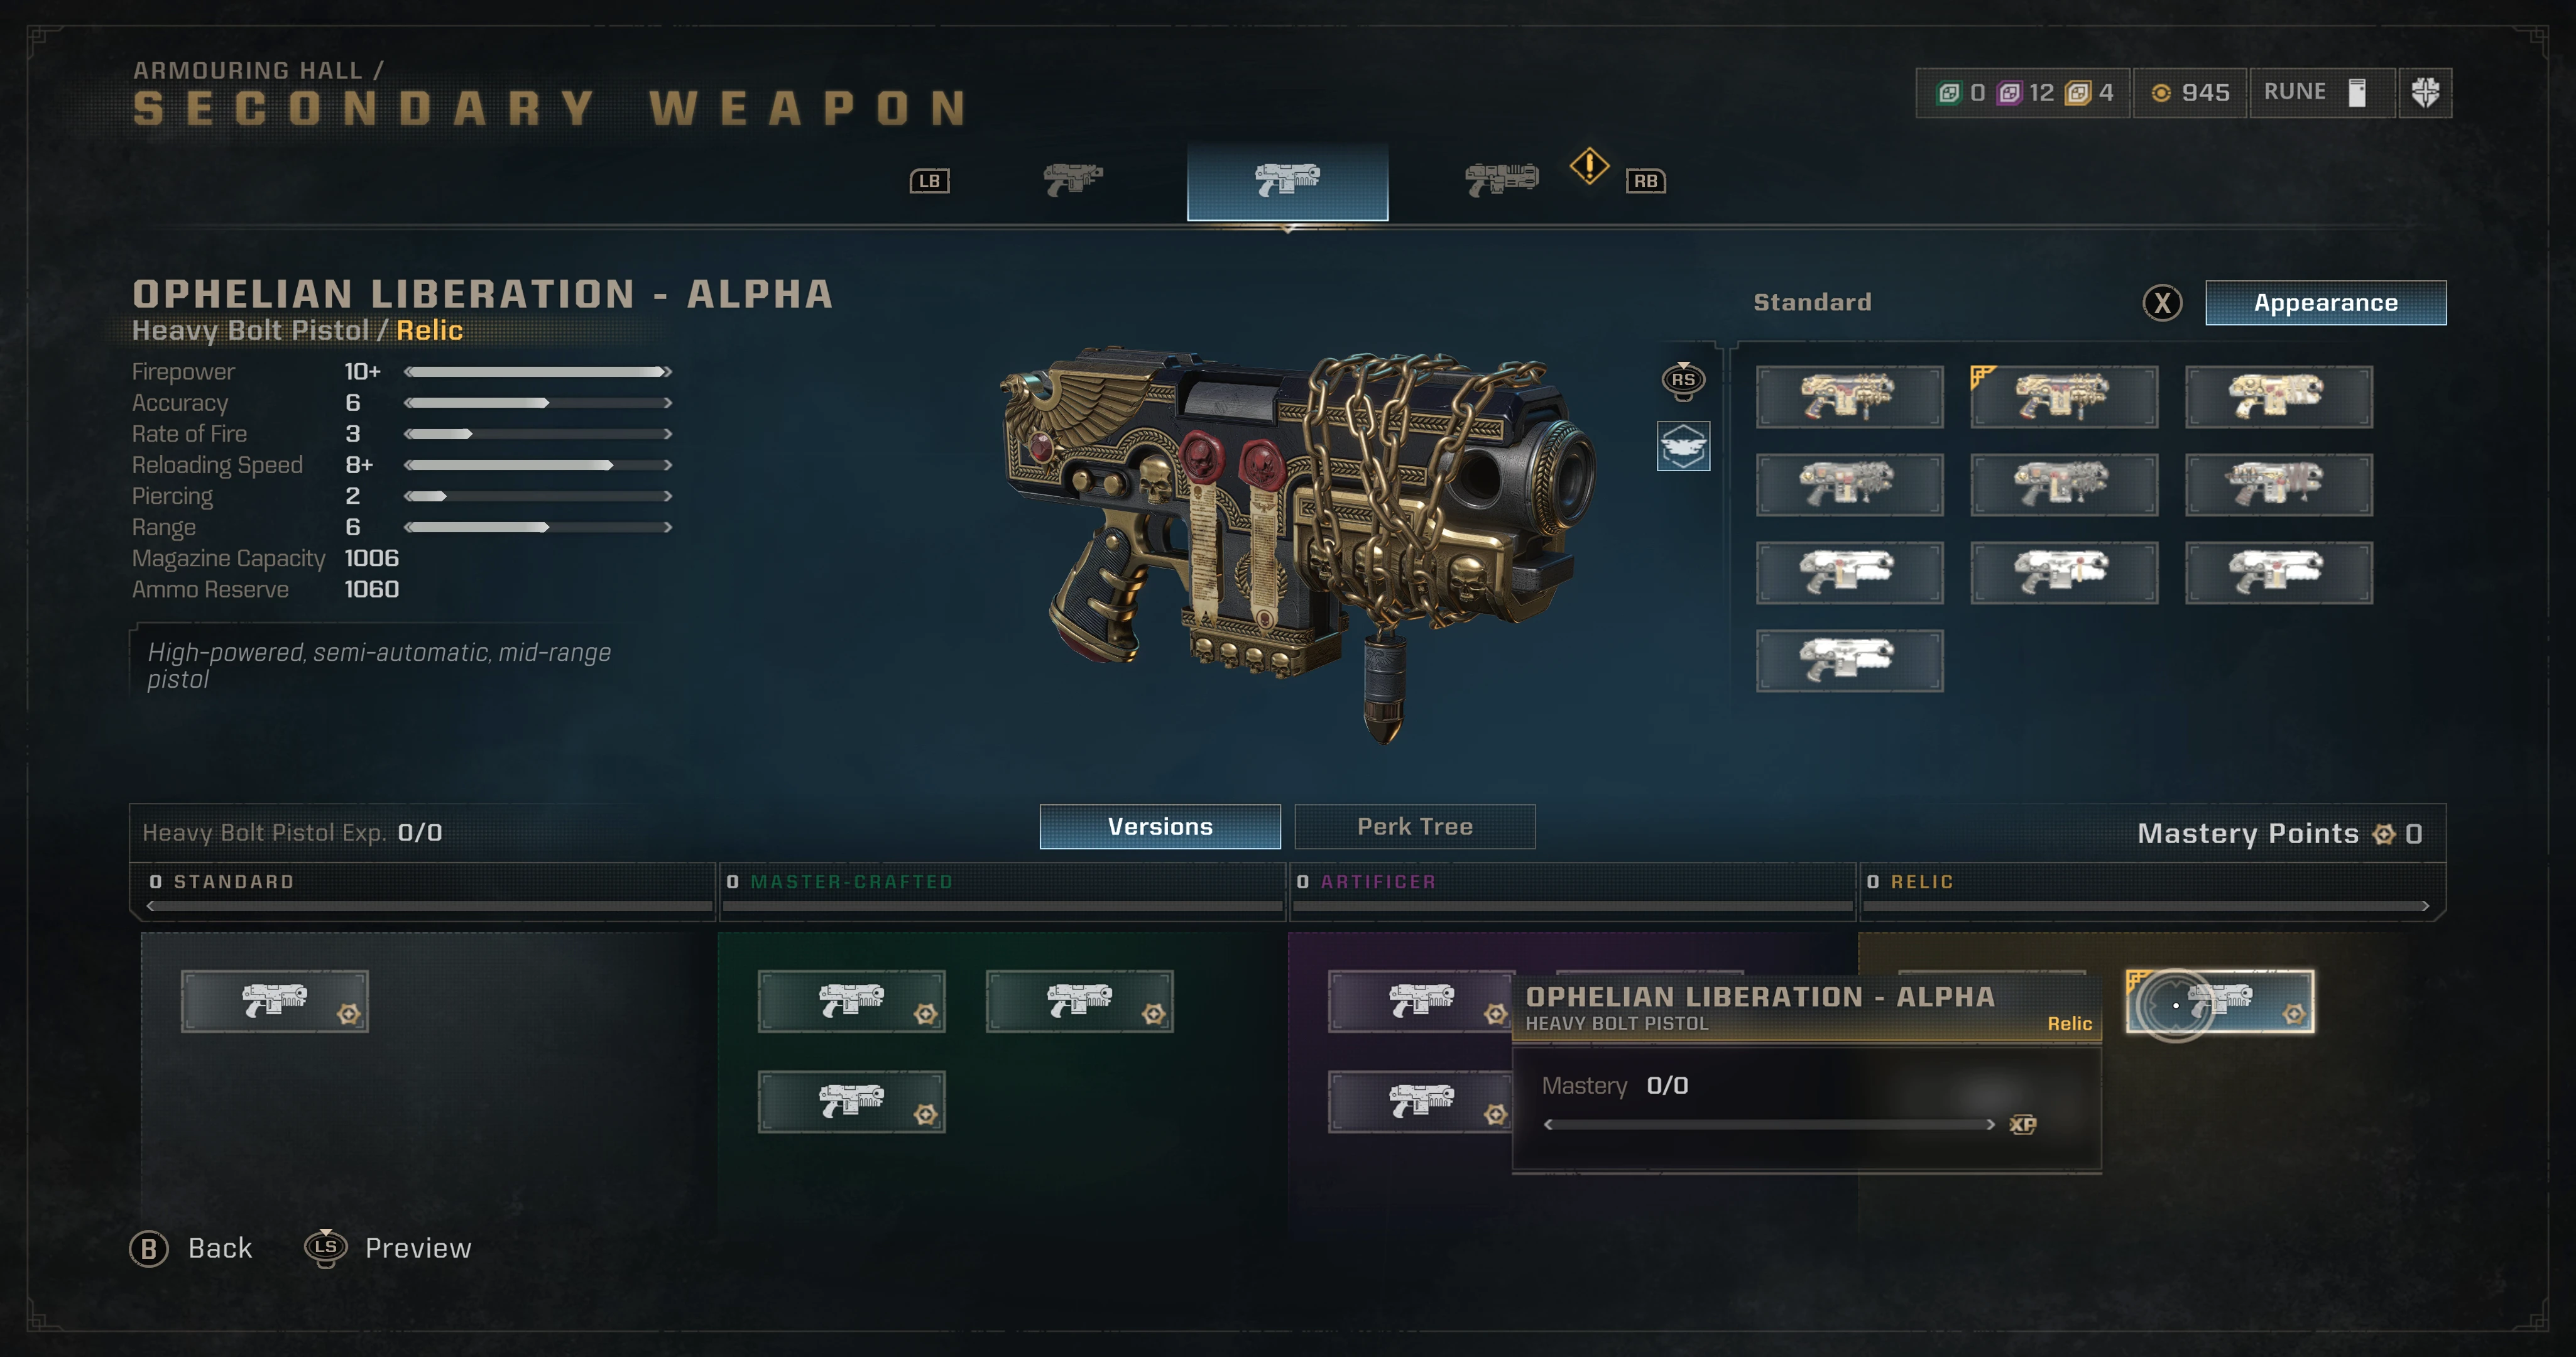
Task: Choose the first gold skin thumbnail
Action: (x=1850, y=397)
